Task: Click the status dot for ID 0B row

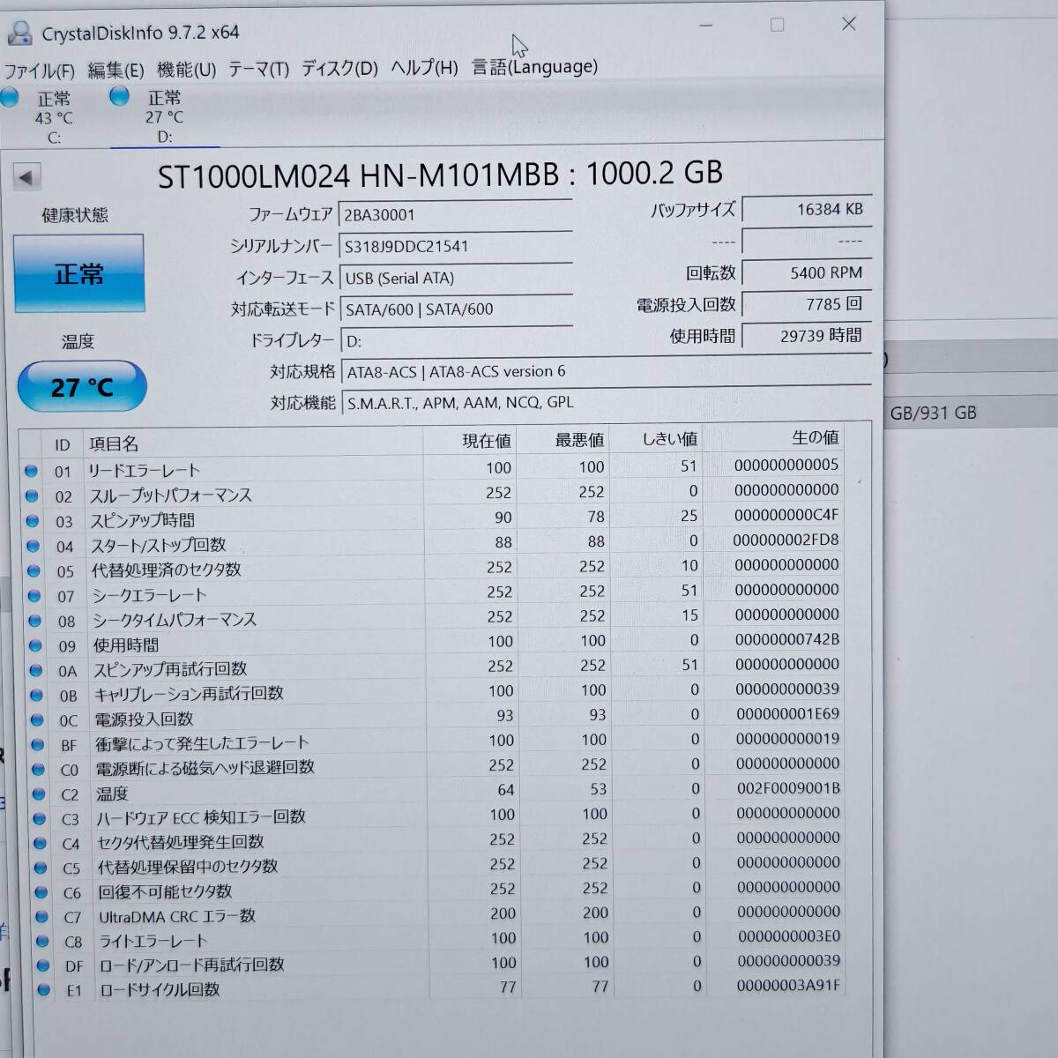Action: pos(37,696)
